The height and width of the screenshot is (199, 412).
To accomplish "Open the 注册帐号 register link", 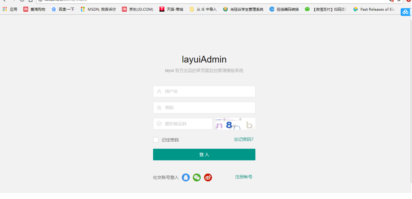I will (x=244, y=177).
